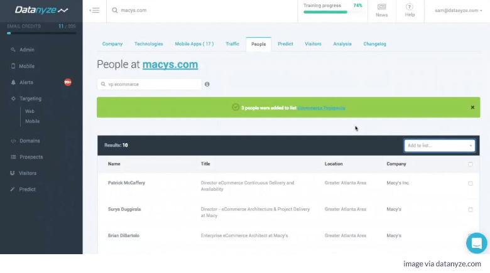
Task: Click the Results: 10 count label
Action: 116,145
